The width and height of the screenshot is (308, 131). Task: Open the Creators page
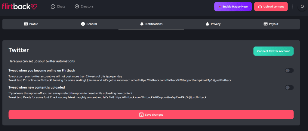coord(84,7)
